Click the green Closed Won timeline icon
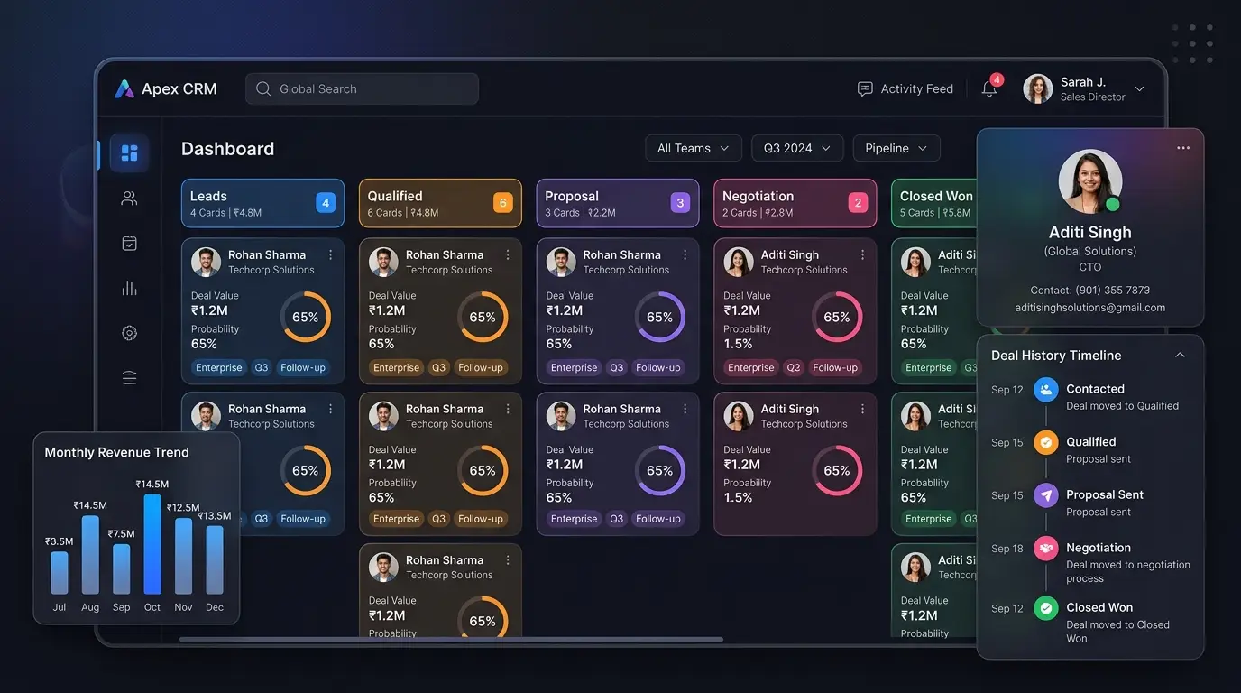This screenshot has height=693, width=1241. click(1046, 608)
